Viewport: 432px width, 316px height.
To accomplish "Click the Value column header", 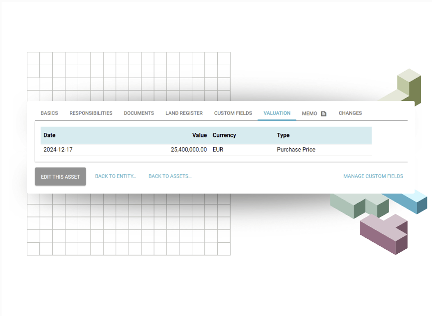I will pyautogui.click(x=199, y=135).
